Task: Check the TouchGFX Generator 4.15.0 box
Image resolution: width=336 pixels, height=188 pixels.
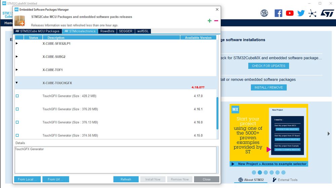Action: [17, 135]
